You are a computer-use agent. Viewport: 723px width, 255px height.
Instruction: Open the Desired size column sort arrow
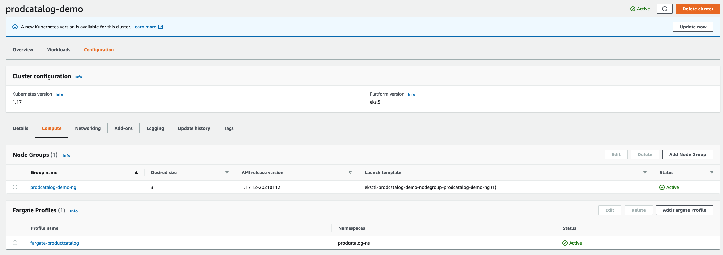[x=227, y=173]
